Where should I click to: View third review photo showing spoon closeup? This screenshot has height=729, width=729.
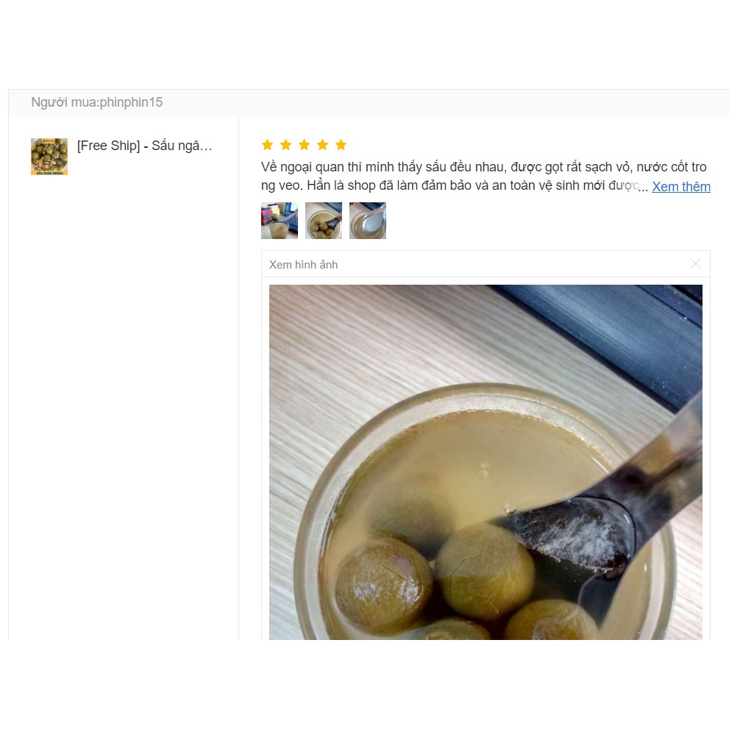pos(368,221)
